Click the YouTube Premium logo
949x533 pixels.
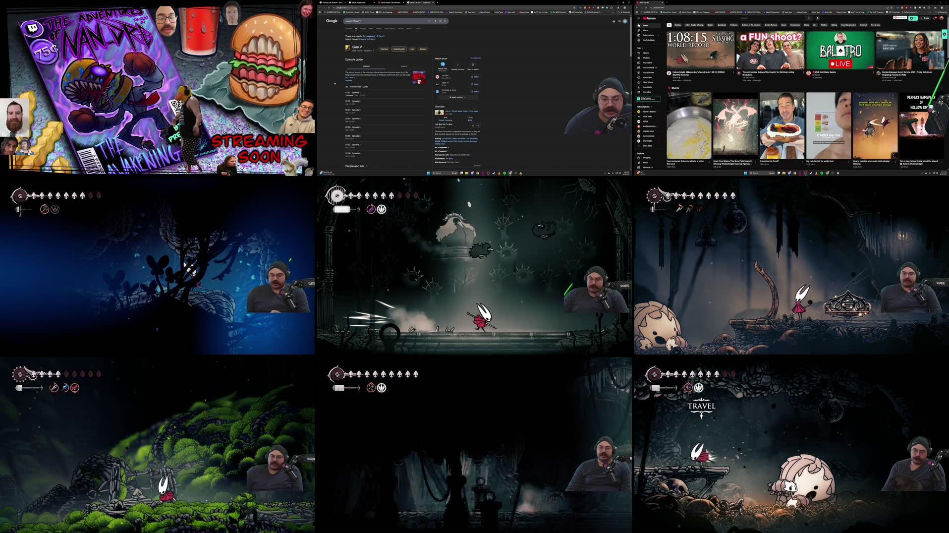tap(649, 18)
